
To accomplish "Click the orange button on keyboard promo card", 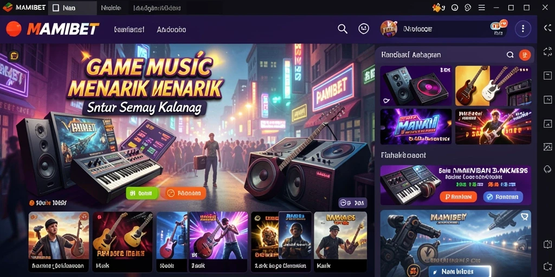I will coord(459,197).
